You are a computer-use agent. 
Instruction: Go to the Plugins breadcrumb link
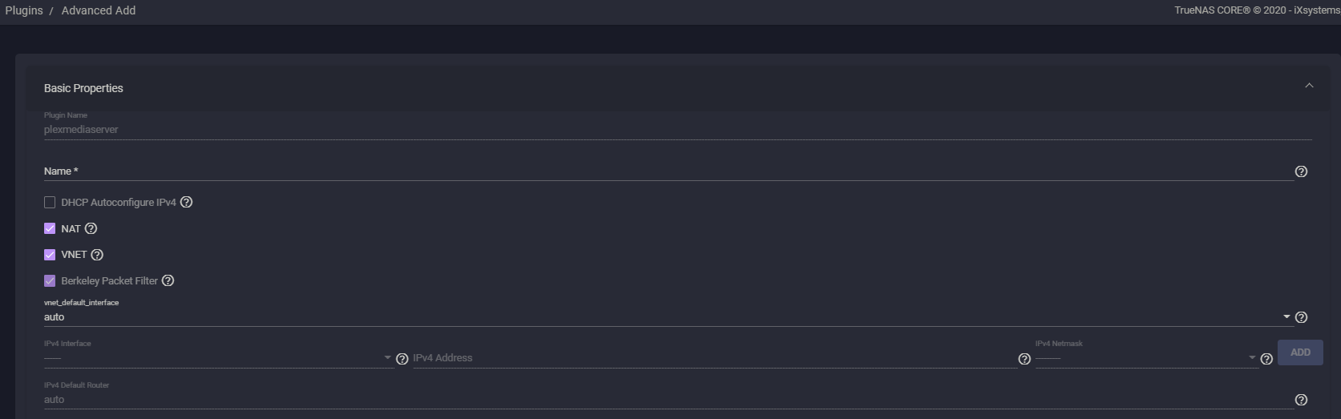click(x=24, y=10)
